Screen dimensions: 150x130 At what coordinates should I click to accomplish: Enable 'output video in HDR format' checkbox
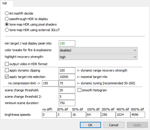(7, 64)
